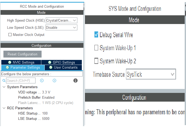Screen dimensions: 186x128
Task: Click the parameter info icon
Action: click(x=76, y=80)
